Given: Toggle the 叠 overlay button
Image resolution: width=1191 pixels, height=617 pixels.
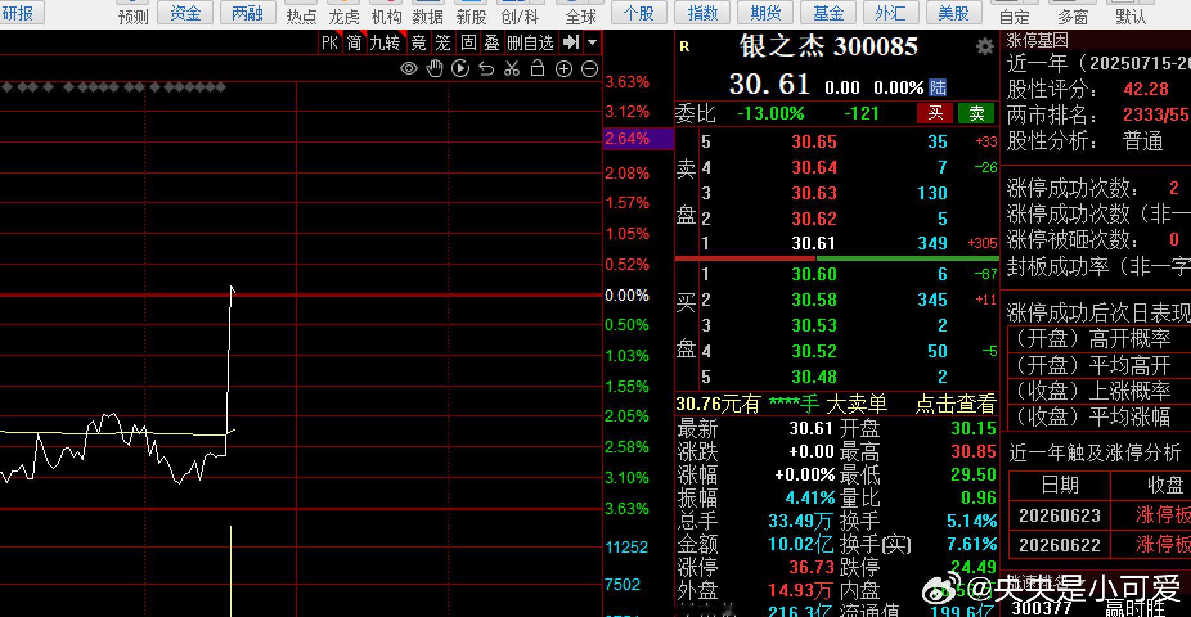Looking at the screenshot, I should pyautogui.click(x=492, y=43).
